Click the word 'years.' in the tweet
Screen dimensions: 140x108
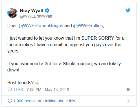coord(13,51)
